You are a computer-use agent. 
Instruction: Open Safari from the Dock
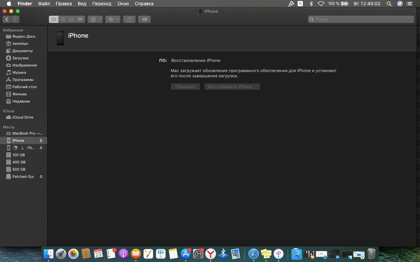253,253
